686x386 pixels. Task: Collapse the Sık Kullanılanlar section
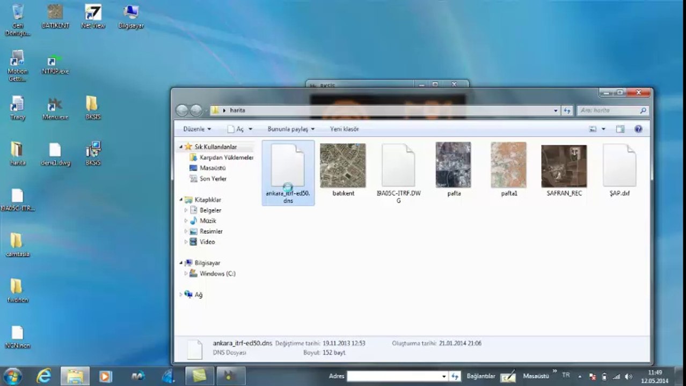click(181, 147)
